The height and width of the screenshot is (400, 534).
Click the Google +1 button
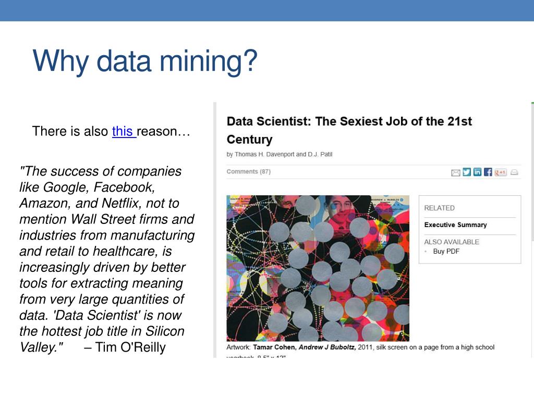point(501,172)
